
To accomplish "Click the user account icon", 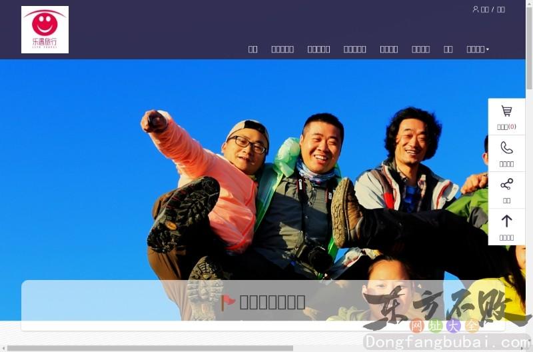I will pyautogui.click(x=476, y=9).
